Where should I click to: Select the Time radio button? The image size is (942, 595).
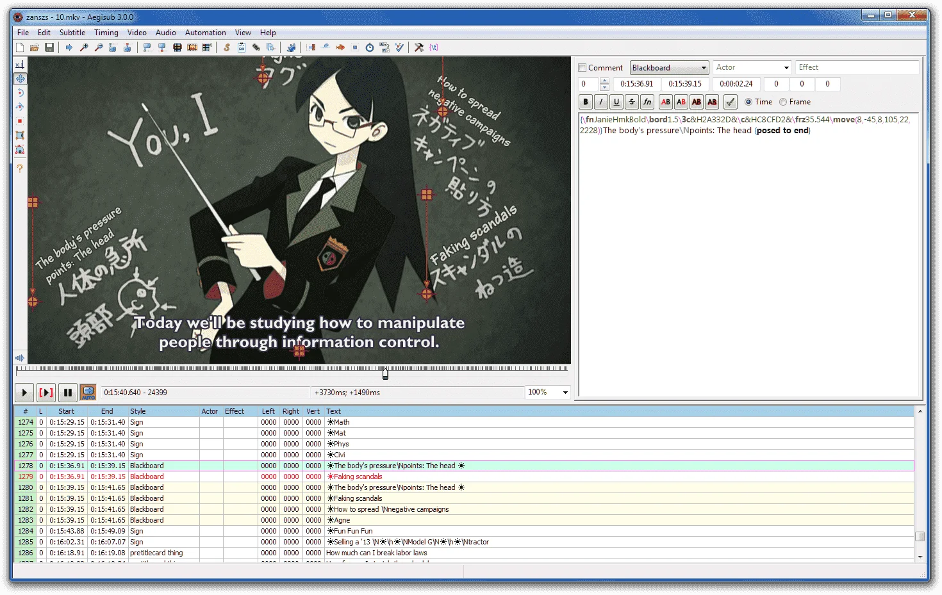click(x=748, y=102)
